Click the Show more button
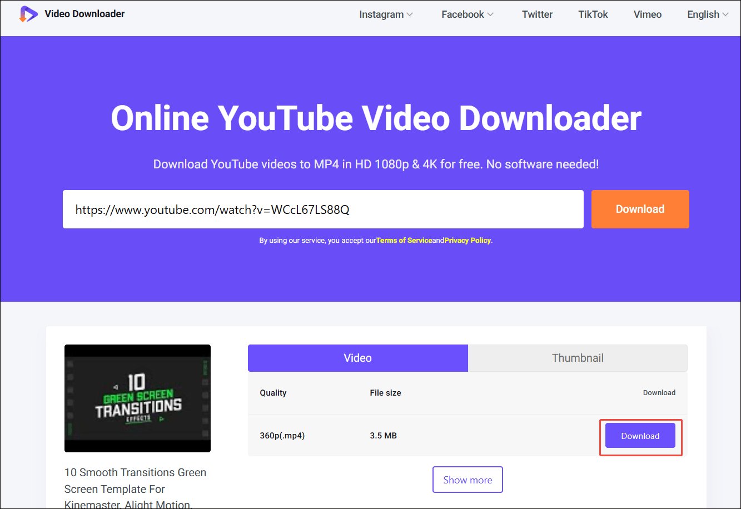This screenshot has width=741, height=509. [468, 480]
